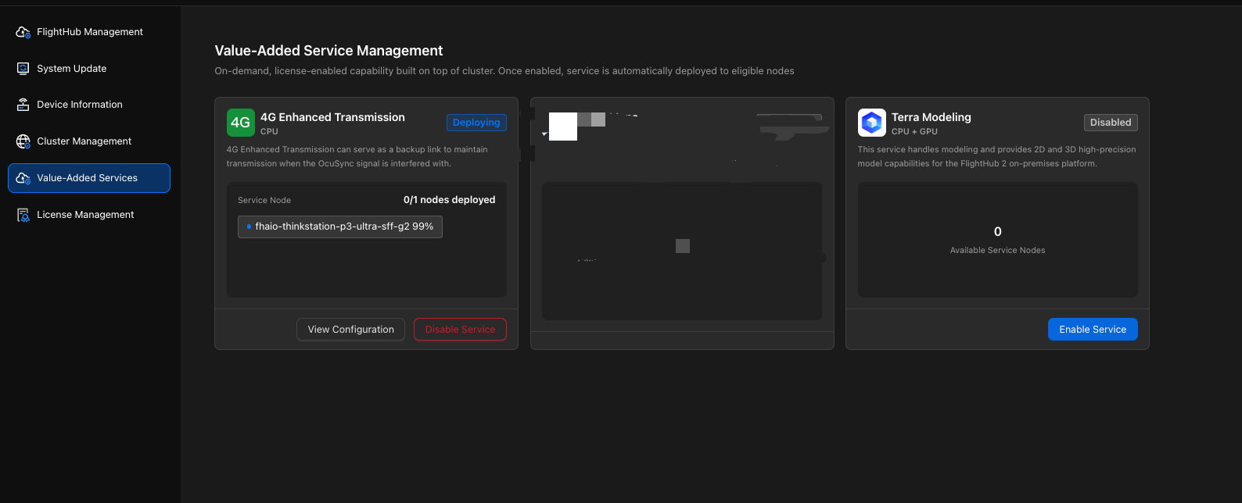Viewport: 1242px width, 503px height.
Task: Open Cluster Management section
Action: click(x=89, y=141)
